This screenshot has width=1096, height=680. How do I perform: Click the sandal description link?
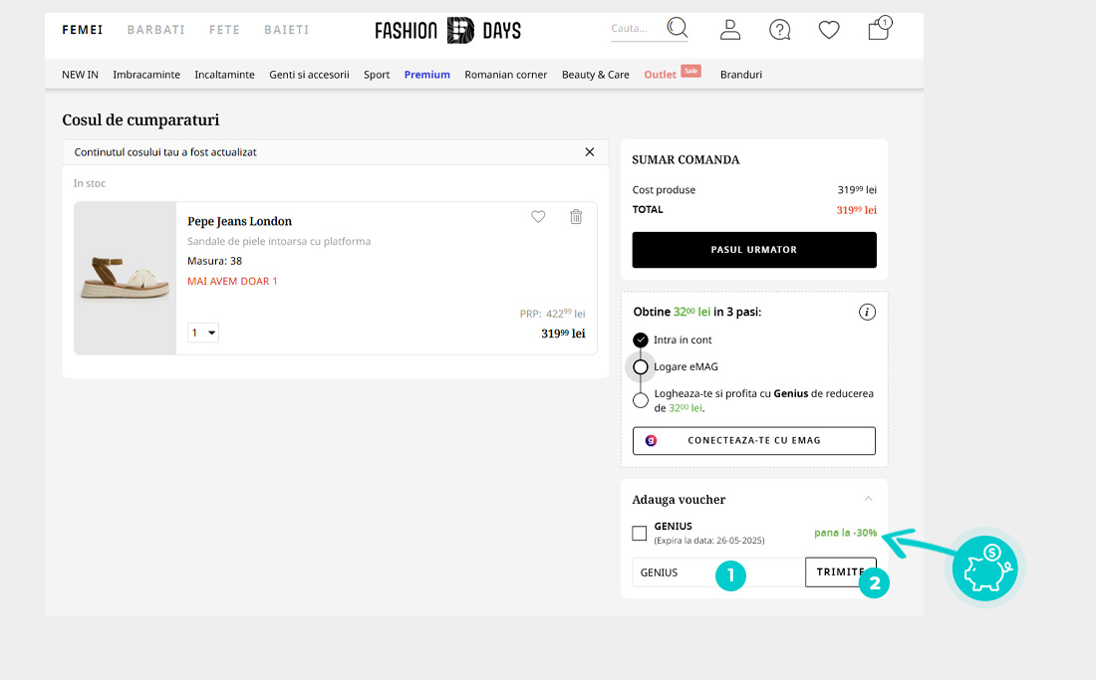pos(279,241)
